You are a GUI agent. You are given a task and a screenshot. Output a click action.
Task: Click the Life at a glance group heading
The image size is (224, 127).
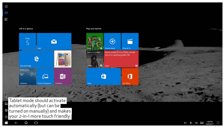point(26,29)
